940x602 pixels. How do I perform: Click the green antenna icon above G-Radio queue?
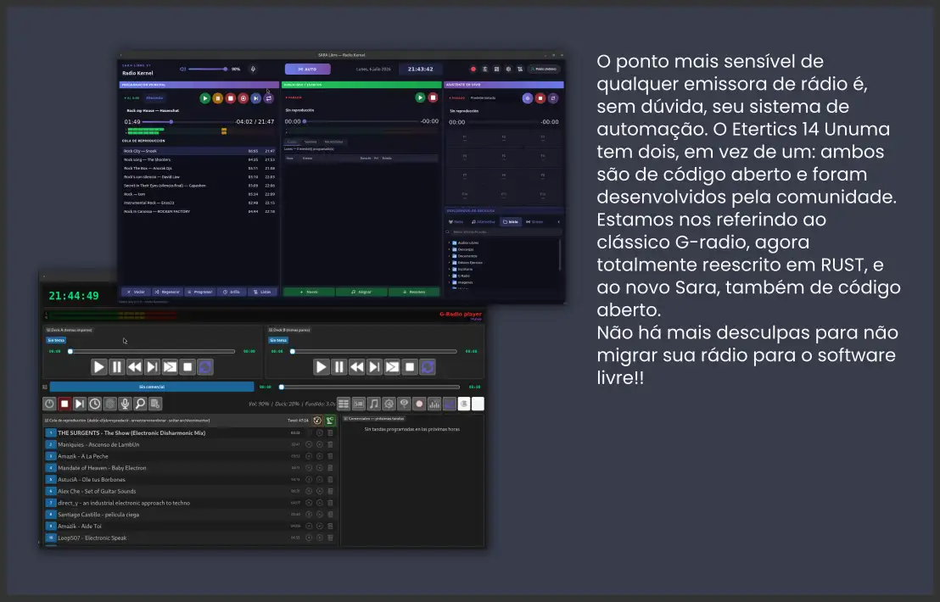click(330, 421)
